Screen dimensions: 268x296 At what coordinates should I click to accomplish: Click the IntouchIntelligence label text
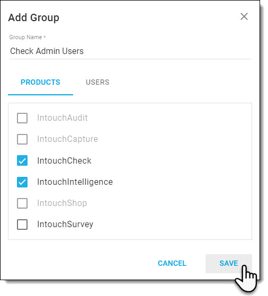75,182
